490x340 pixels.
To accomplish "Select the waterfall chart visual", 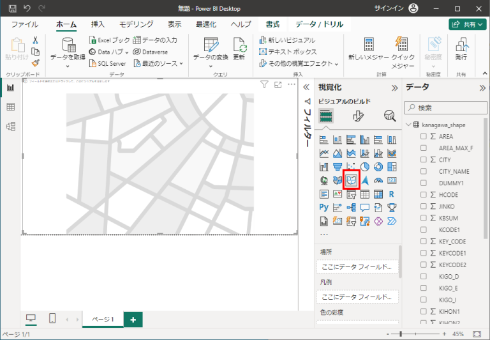I will pyautogui.click(x=323, y=167).
